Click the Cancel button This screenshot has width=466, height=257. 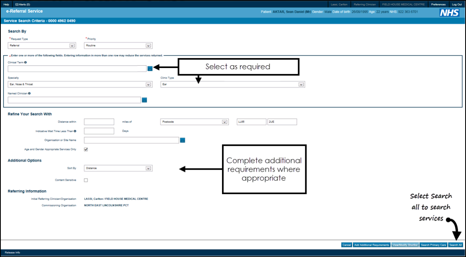[347, 245]
